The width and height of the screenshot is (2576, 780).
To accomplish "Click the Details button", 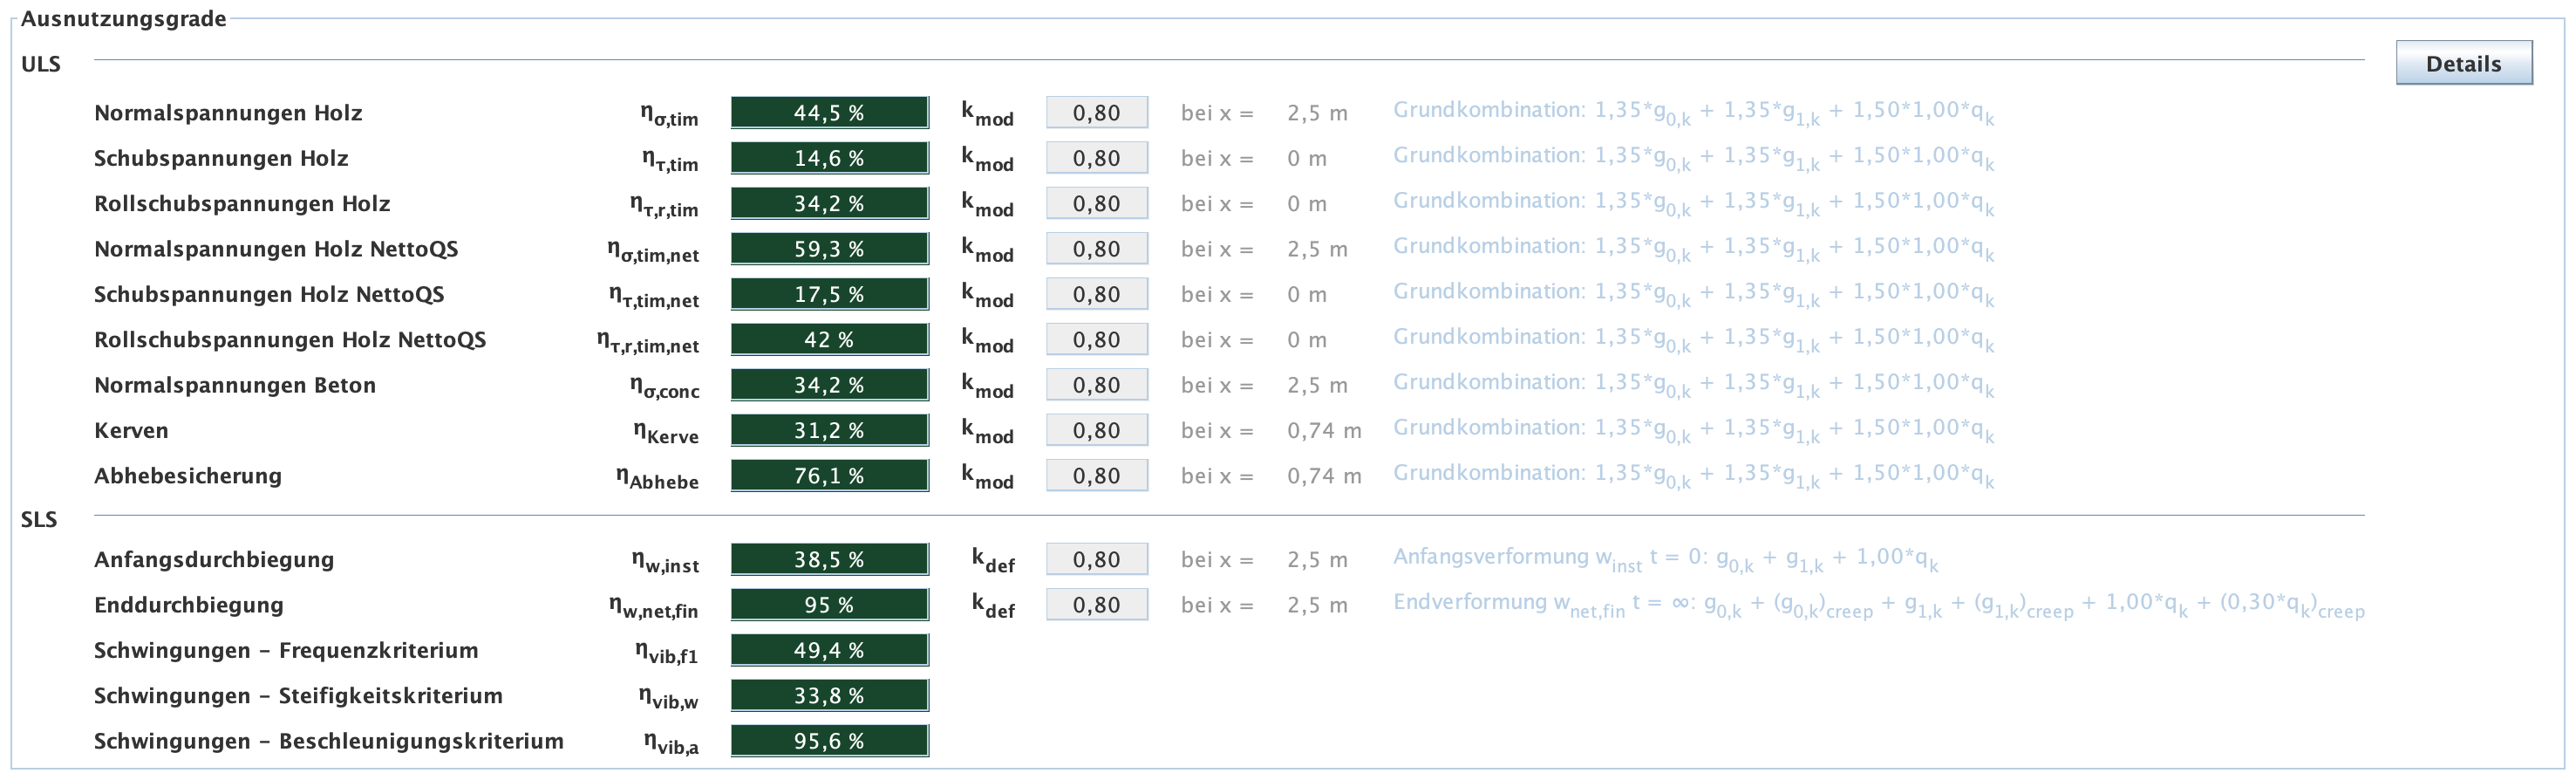I will pos(2463,64).
